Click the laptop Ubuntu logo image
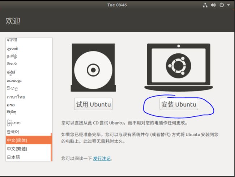The image size is (235, 177). [179, 67]
